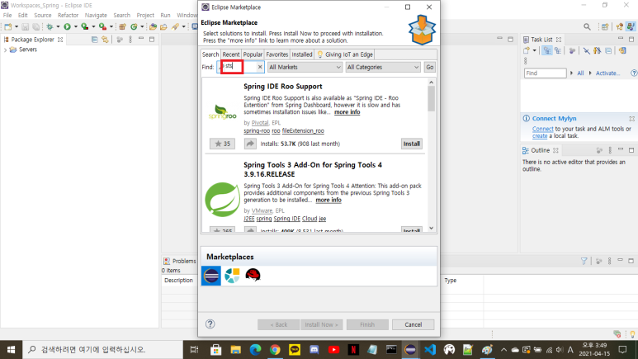Click the New Java Package icon
This screenshot has height=359, width=638.
(x=122, y=27)
